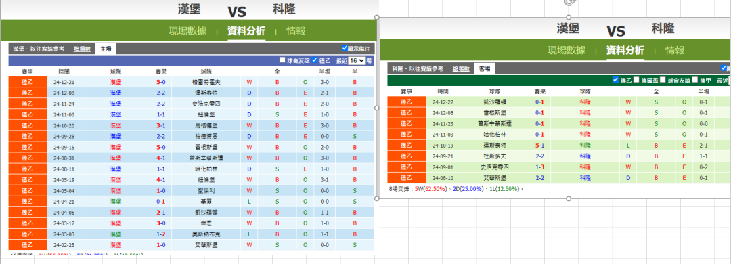
Task: Click the bottom-center sizing handle of right picture
Action: click(x=569, y=199)
